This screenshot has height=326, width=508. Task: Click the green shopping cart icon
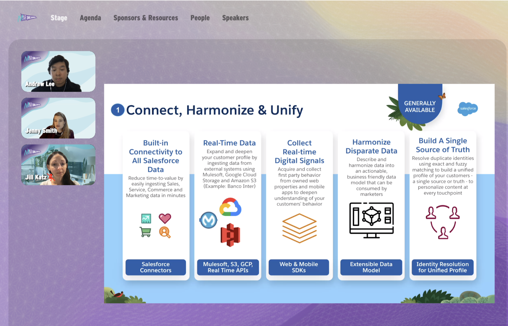[145, 232]
